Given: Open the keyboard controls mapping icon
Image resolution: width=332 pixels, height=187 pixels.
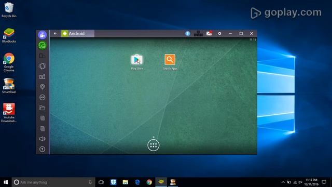Looking at the screenshot, I should coord(198,33).
